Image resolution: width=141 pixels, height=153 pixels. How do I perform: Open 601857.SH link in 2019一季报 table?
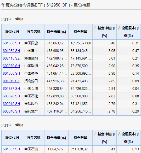[11, 149]
